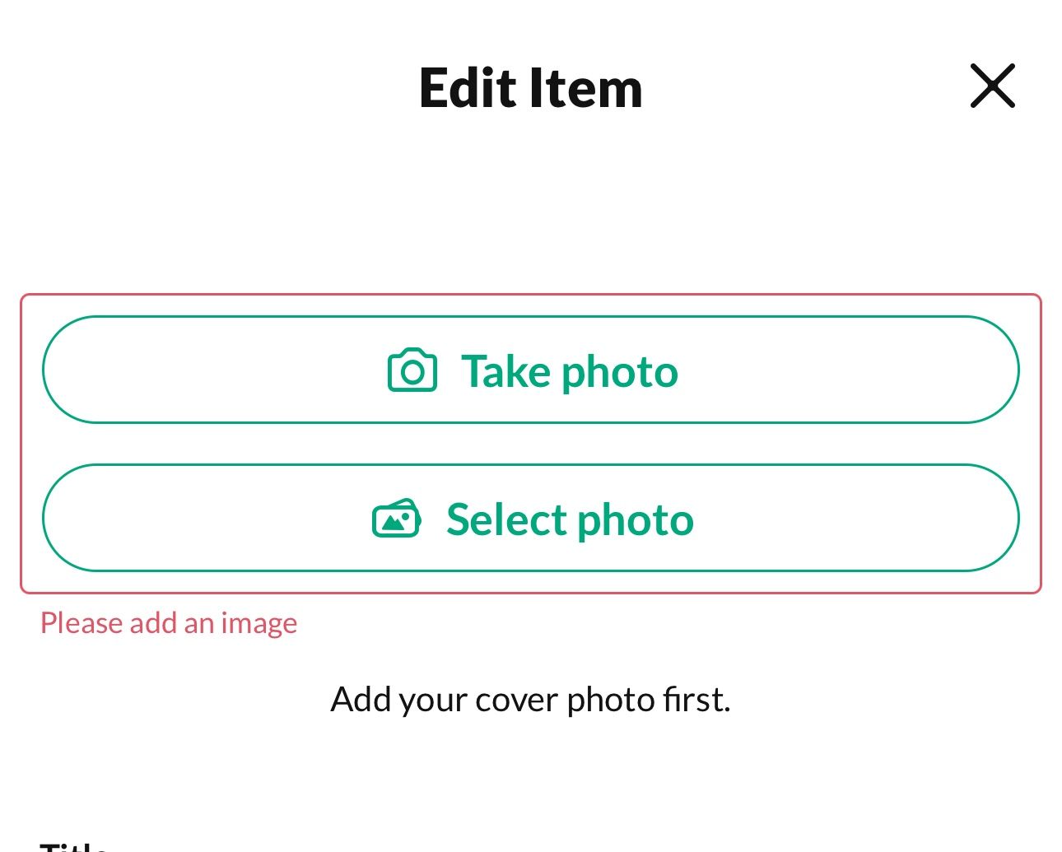Dismiss the item editor with the X

click(992, 86)
